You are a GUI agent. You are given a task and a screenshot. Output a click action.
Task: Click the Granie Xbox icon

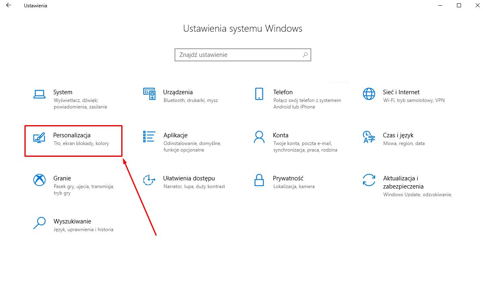[x=39, y=180]
